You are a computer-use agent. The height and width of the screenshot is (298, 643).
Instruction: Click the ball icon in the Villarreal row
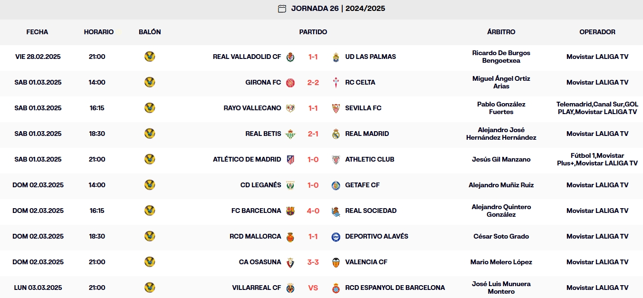[x=150, y=288]
